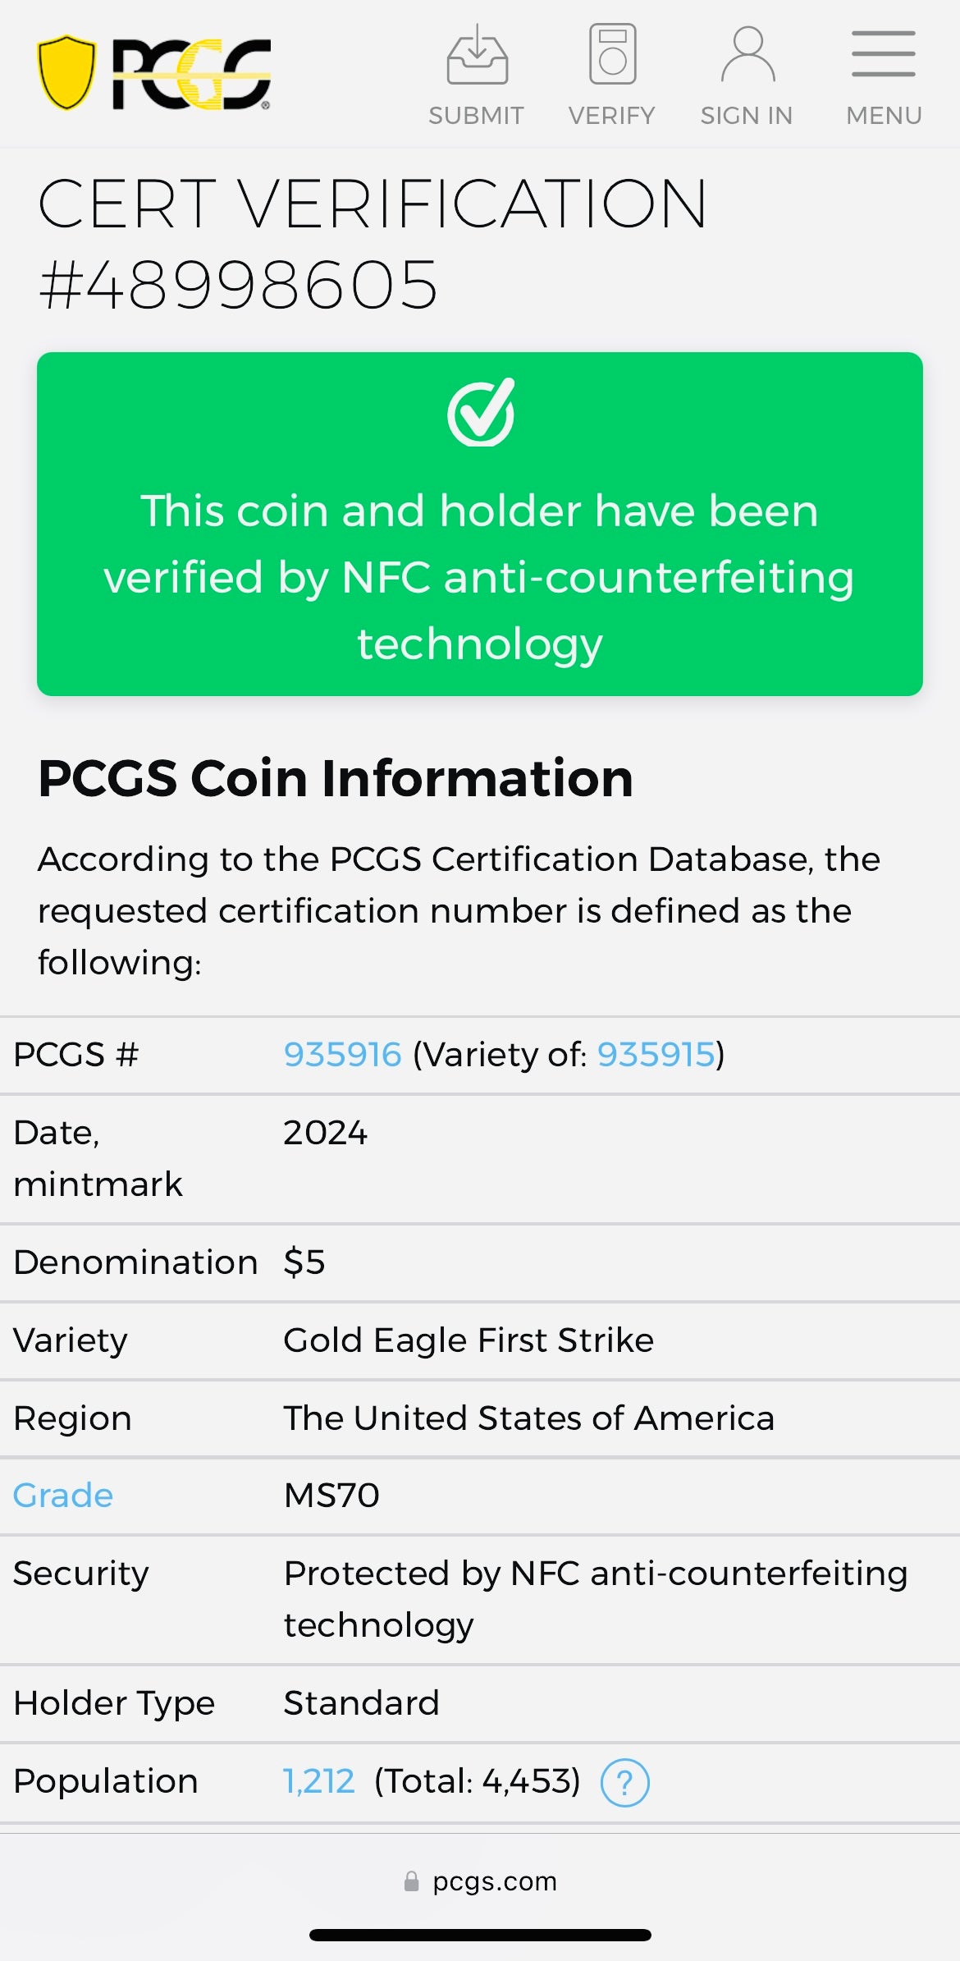Open the hamburger Menu icon
This screenshot has width=960, height=1961.
point(883,54)
